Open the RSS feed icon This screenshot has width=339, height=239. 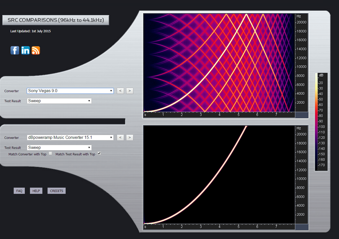pyautogui.click(x=36, y=50)
